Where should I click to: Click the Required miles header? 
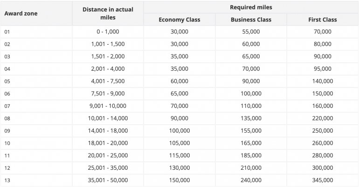pos(251,7)
